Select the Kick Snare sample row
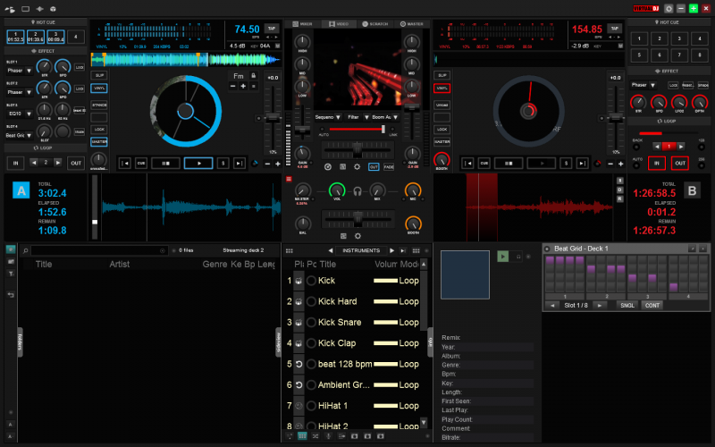Image resolution: width=715 pixels, height=447 pixels. pyautogui.click(x=340, y=322)
